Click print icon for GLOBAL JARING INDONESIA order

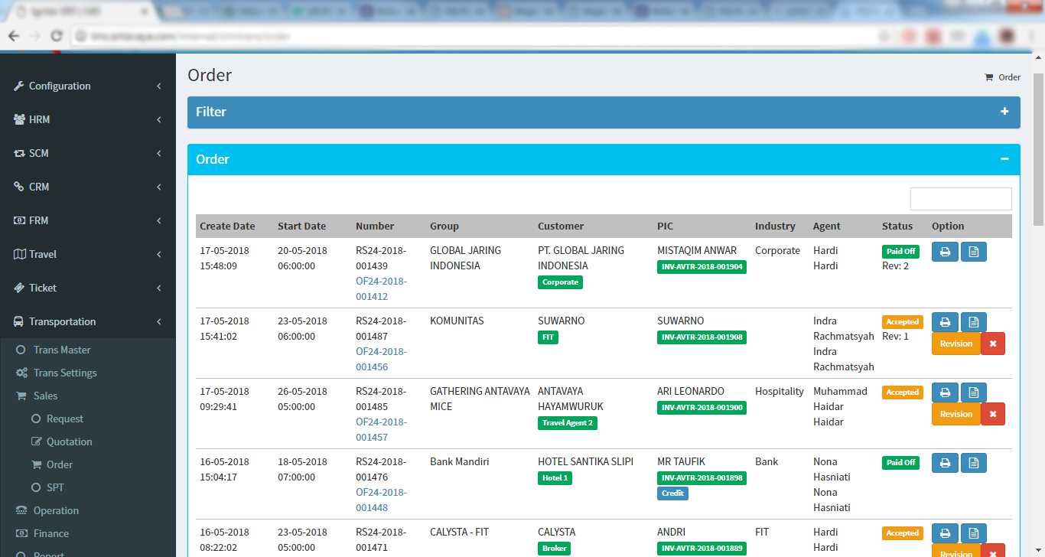pyautogui.click(x=945, y=252)
